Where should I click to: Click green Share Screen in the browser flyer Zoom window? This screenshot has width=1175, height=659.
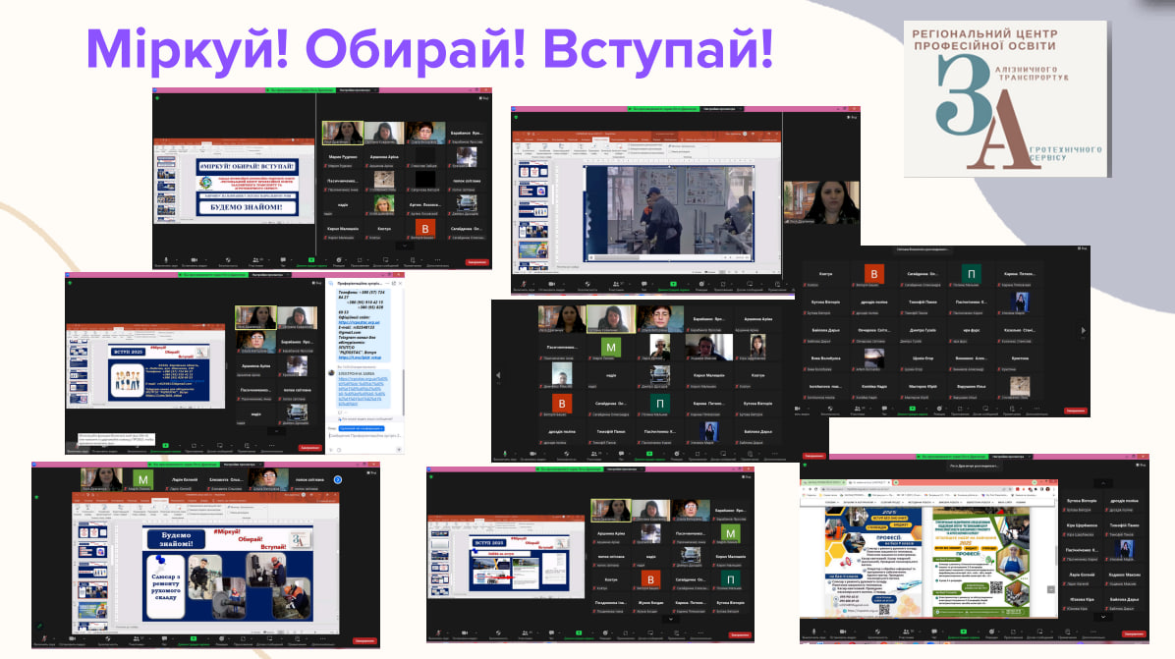click(963, 633)
